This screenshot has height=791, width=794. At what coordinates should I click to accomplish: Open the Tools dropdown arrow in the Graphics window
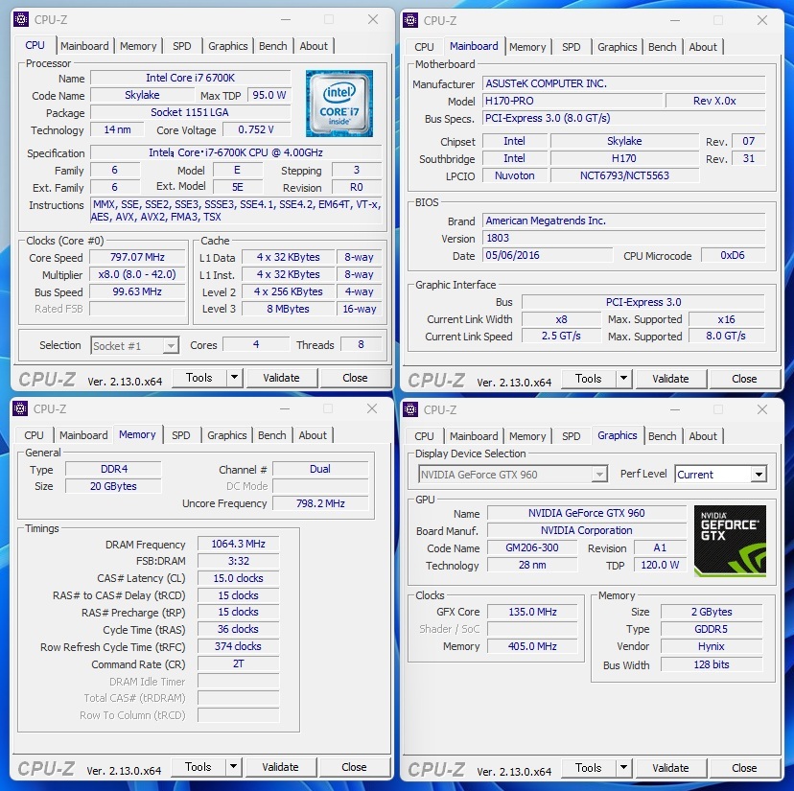click(x=623, y=767)
